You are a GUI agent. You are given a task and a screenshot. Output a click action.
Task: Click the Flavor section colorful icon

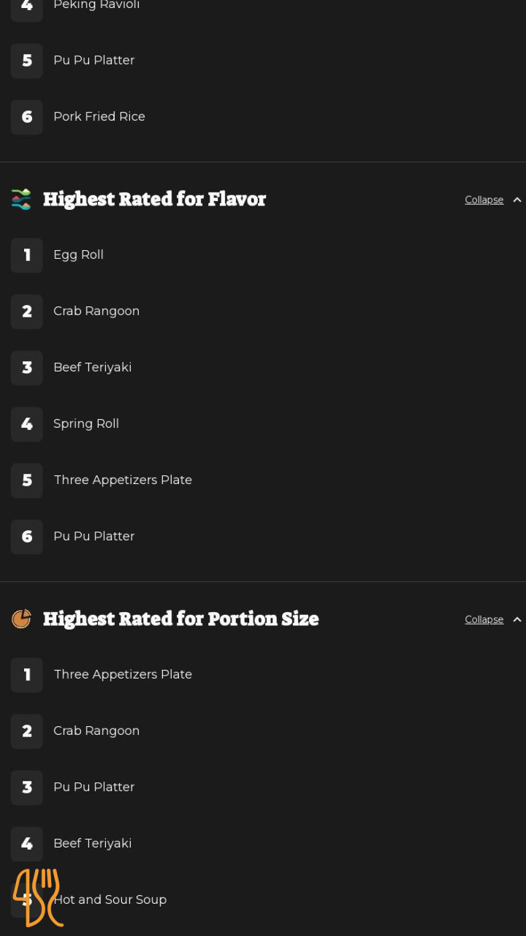pyautogui.click(x=21, y=199)
